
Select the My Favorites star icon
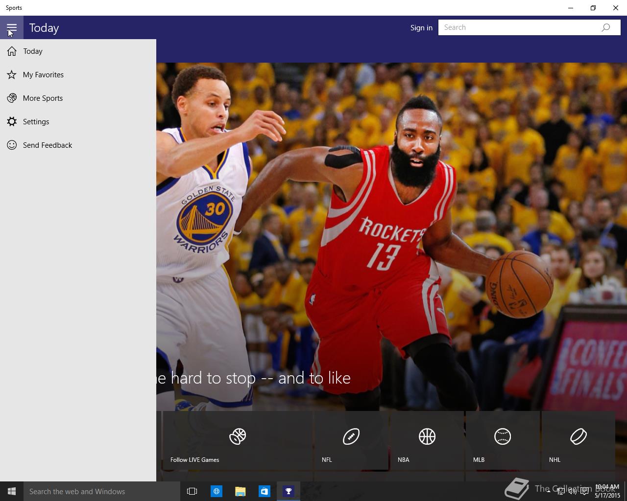pyautogui.click(x=12, y=75)
